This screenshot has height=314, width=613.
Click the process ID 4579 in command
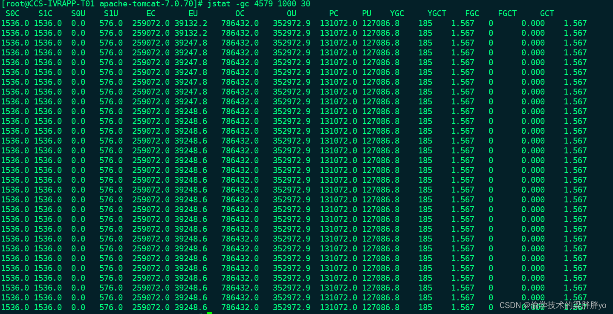(x=263, y=4)
